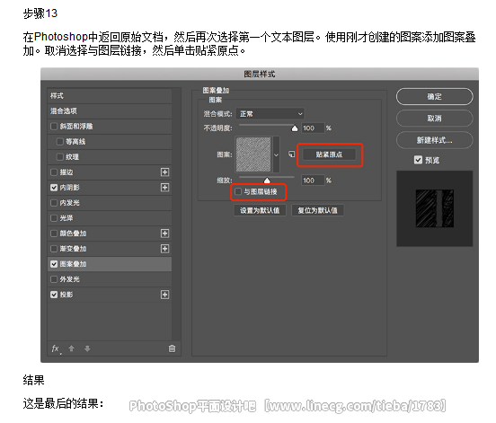Screen dimensions: 496x423
Task: Click the 步骤13 heading text
Action: [x=40, y=13]
